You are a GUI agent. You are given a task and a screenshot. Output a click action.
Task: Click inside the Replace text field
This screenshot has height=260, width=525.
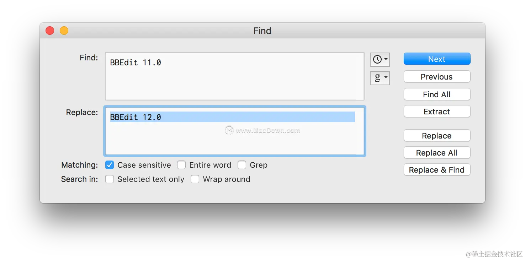[235, 140]
